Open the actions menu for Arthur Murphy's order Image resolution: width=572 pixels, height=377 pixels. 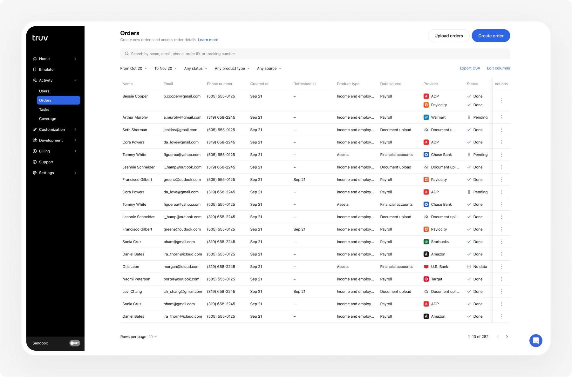pos(501,117)
